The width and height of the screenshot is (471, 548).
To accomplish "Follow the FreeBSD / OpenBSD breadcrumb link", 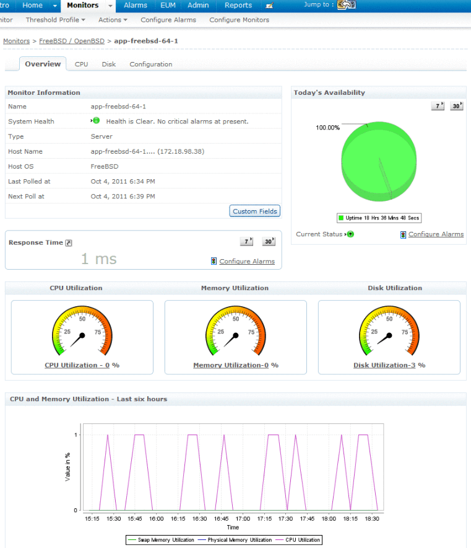I will tap(72, 40).
